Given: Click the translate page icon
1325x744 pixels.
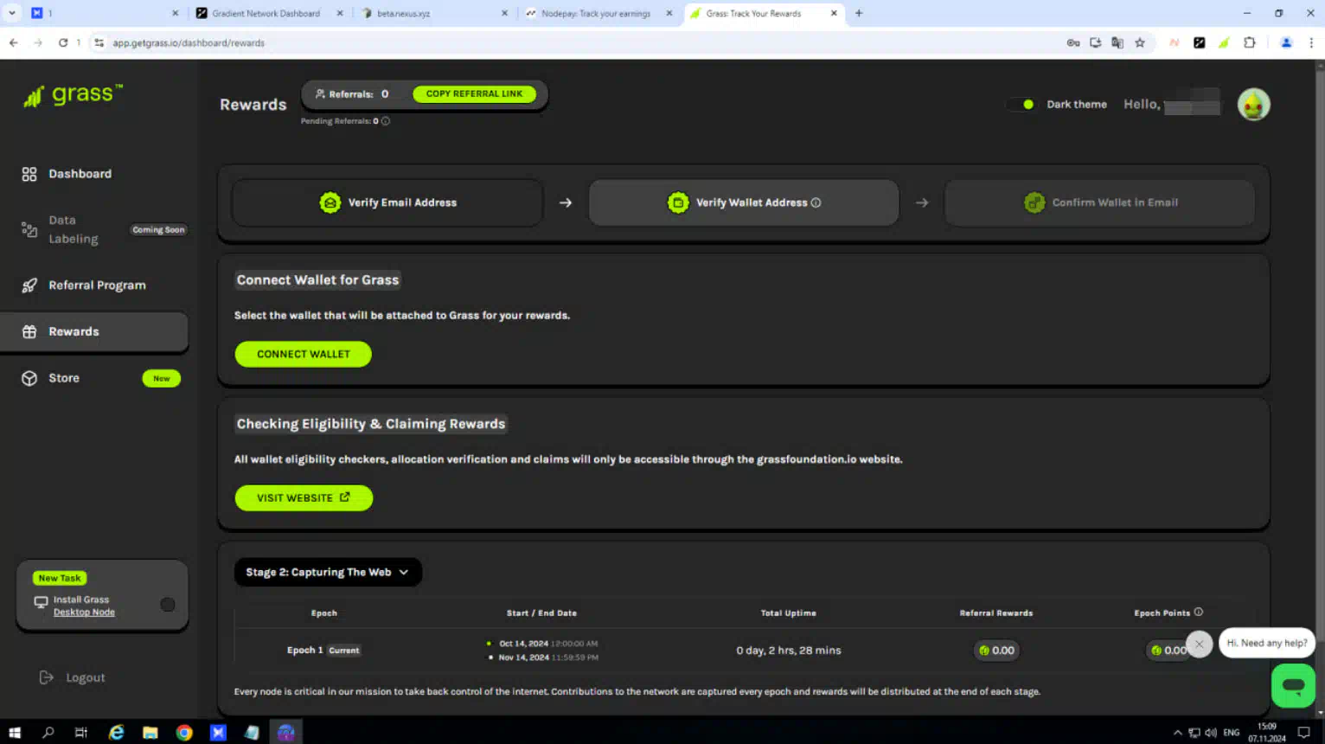Looking at the screenshot, I should click(x=1117, y=42).
